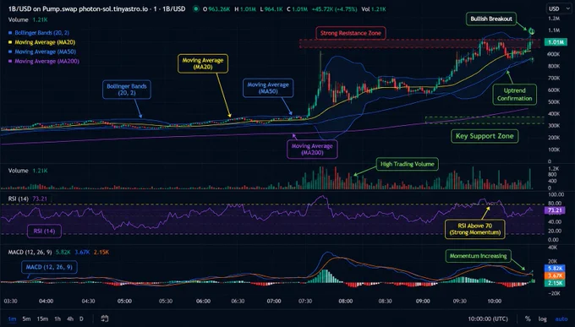Image resolution: width=575 pixels, height=327 pixels.
Task: Click the Bollinger Bands blue legend marker
Action: click(10, 33)
